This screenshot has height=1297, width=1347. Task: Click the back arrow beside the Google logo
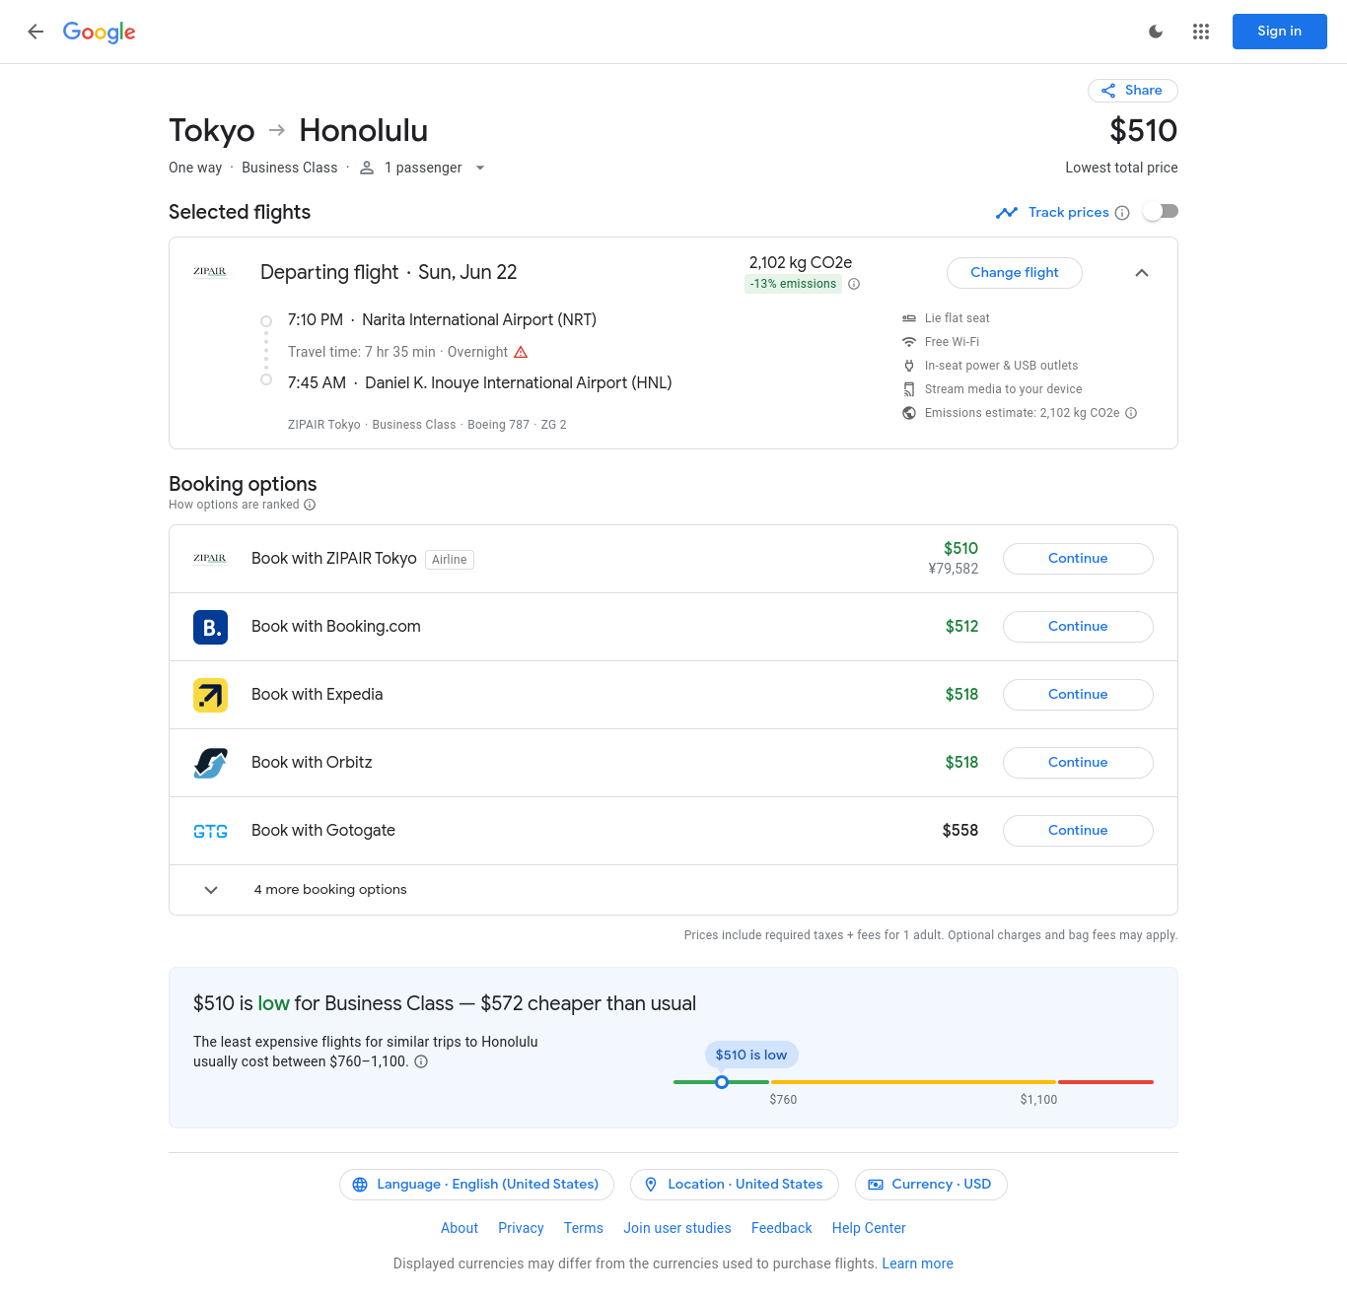pos(35,32)
